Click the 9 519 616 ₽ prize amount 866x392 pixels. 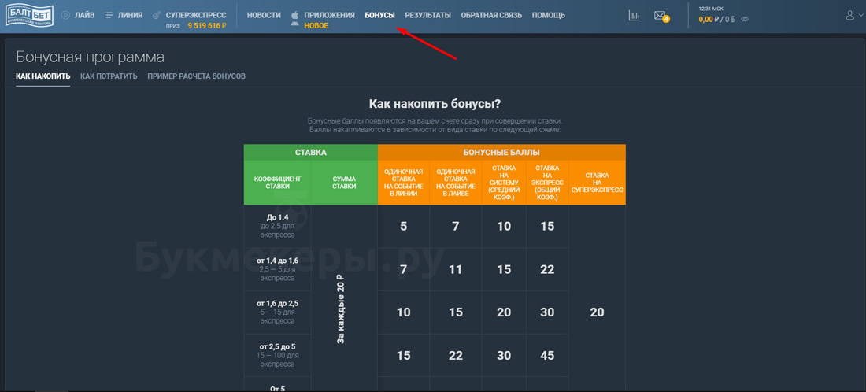pyautogui.click(x=207, y=25)
